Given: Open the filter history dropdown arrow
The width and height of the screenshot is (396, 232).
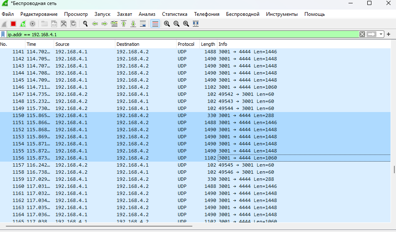Looking at the screenshot, I should click(x=381, y=35).
